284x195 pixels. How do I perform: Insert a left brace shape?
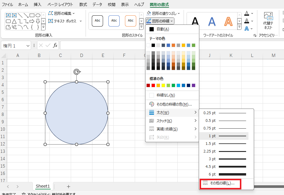[x=32, y=27]
